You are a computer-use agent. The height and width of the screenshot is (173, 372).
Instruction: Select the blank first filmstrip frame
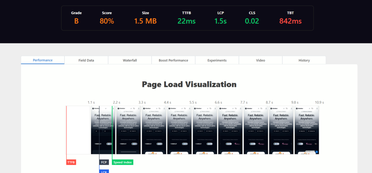(x=77, y=130)
